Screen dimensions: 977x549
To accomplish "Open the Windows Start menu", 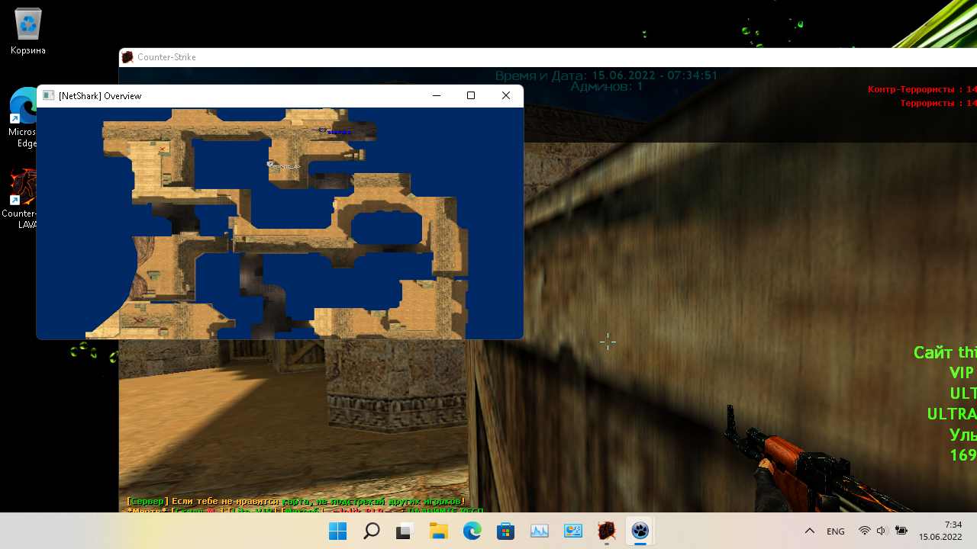I will [x=337, y=531].
